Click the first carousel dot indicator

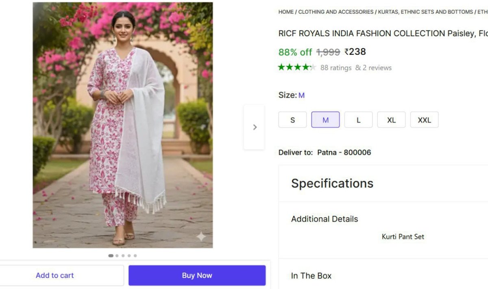pyautogui.click(x=110, y=256)
